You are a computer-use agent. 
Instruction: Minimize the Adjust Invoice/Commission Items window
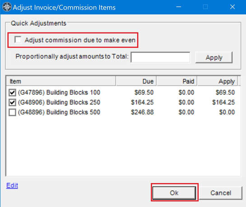pos(179,7)
